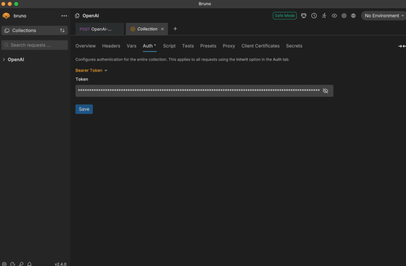The height and width of the screenshot is (266, 406).
Task: Open the Bearer Token auth type dropdown
Action: click(91, 70)
